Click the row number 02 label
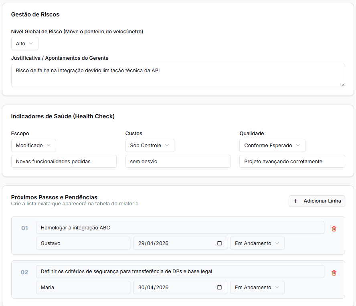This screenshot has height=306, width=356. click(24, 272)
